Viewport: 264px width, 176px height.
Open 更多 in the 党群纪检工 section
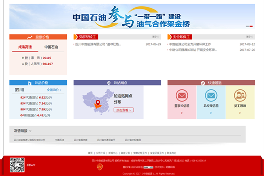[156, 37]
